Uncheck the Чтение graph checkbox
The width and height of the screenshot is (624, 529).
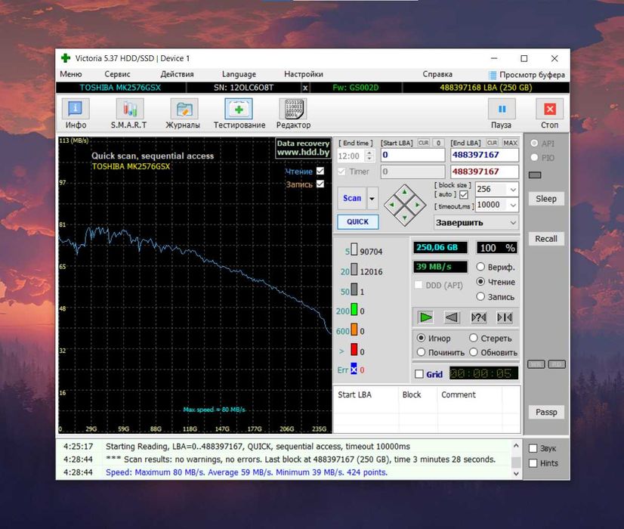320,171
